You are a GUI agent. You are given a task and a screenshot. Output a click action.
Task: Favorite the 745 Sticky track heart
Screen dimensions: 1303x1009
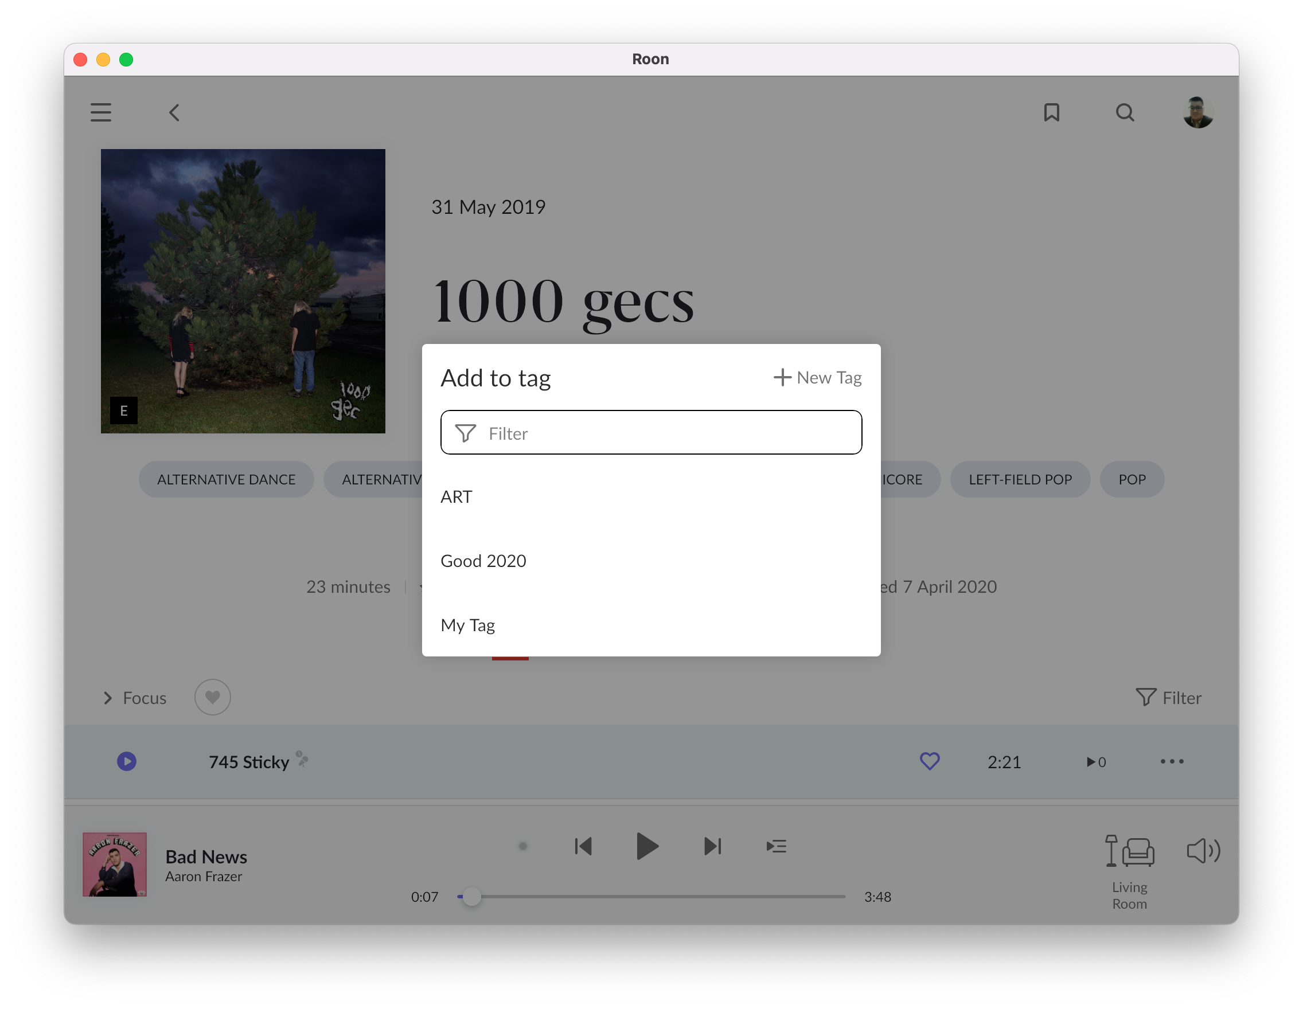930,761
